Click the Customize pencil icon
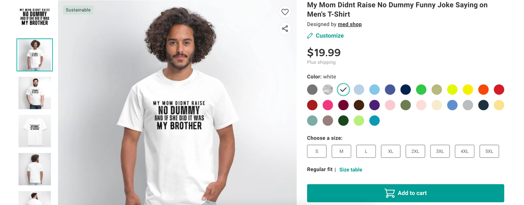 pos(310,36)
